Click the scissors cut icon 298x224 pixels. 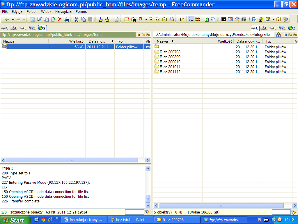(x=77, y=19)
